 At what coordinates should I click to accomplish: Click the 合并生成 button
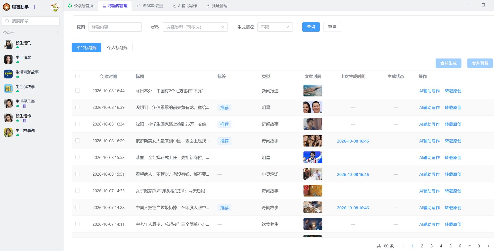click(448, 63)
